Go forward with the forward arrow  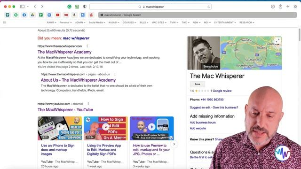[42, 7]
